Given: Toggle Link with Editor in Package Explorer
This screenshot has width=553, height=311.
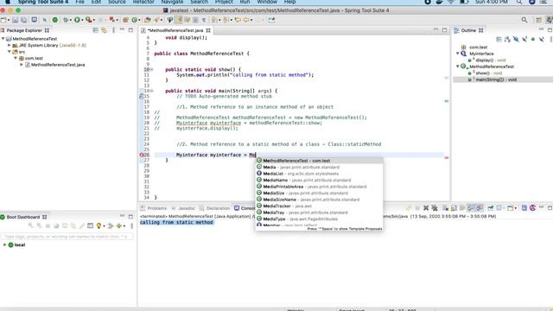Looking at the screenshot, I should click(104, 30).
